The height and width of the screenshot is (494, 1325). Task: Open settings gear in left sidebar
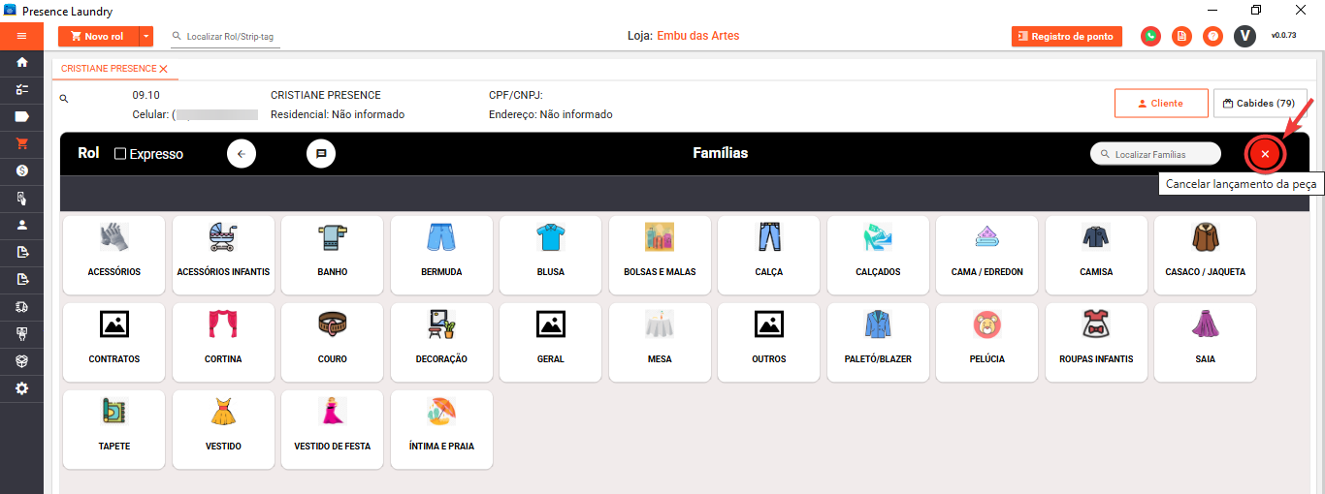coord(21,388)
